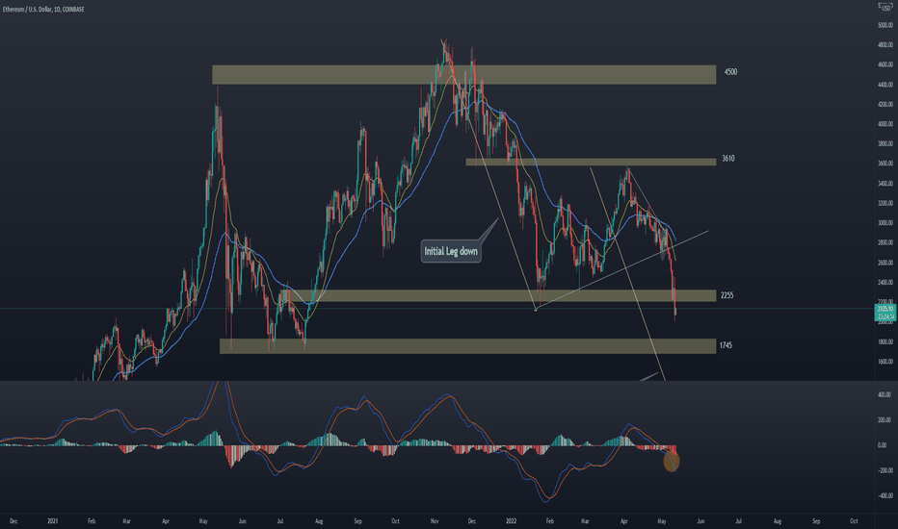Click the 2800.00 price axis label
This screenshot has width=898, height=529.
(885, 243)
